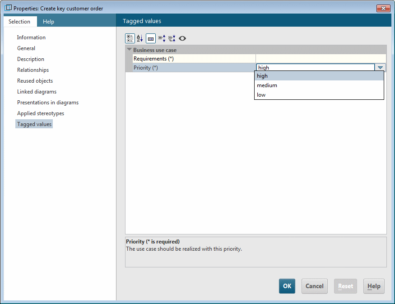Viewport: 395px width, 304px height.
Task: Open the Relationships page
Action: pos(33,70)
